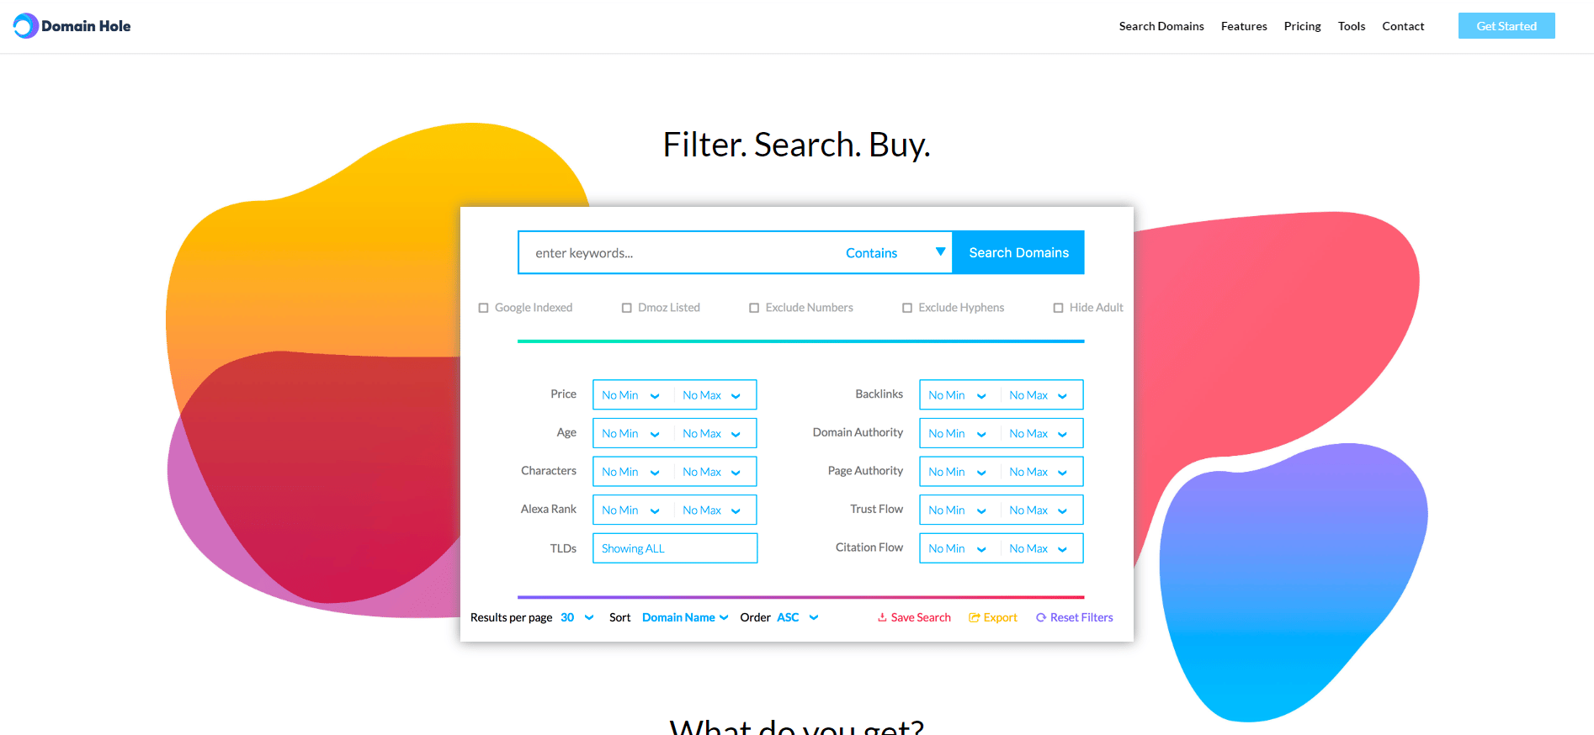Screen dimensions: 1594x735
Task: Click the Domain Authority label
Action: [x=858, y=432]
